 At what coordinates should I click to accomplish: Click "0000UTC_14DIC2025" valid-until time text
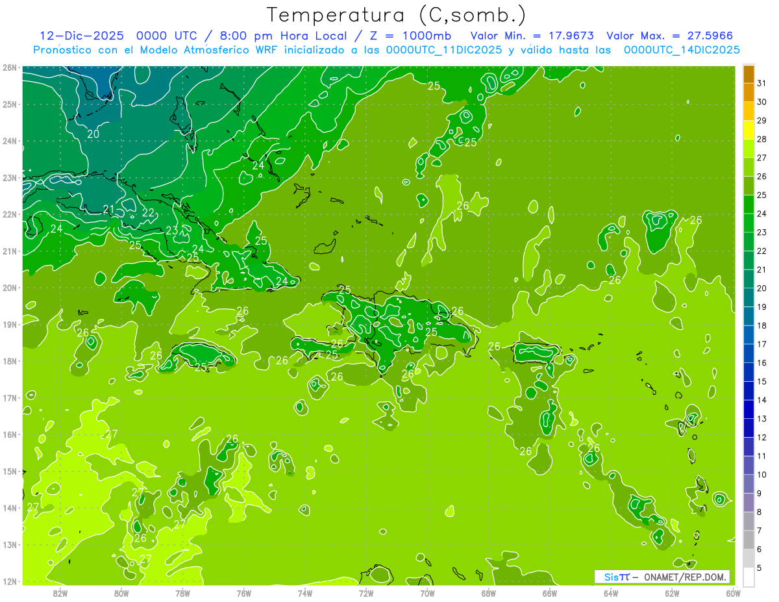click(682, 50)
